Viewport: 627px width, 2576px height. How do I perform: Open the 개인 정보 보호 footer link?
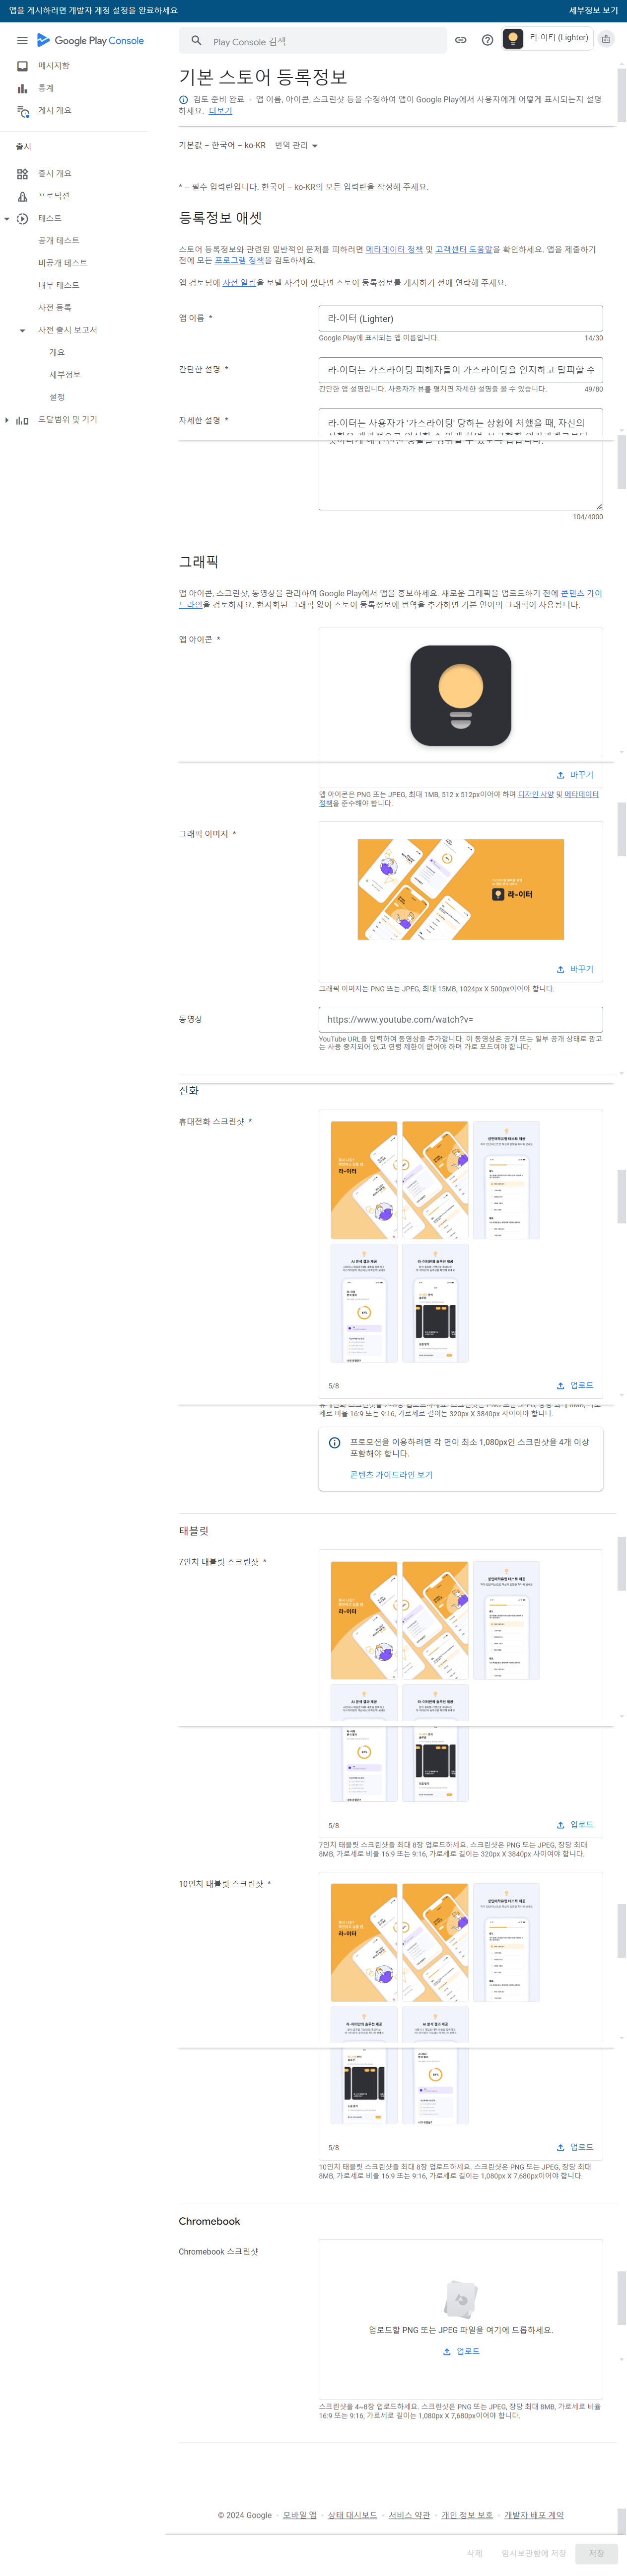tap(467, 2515)
